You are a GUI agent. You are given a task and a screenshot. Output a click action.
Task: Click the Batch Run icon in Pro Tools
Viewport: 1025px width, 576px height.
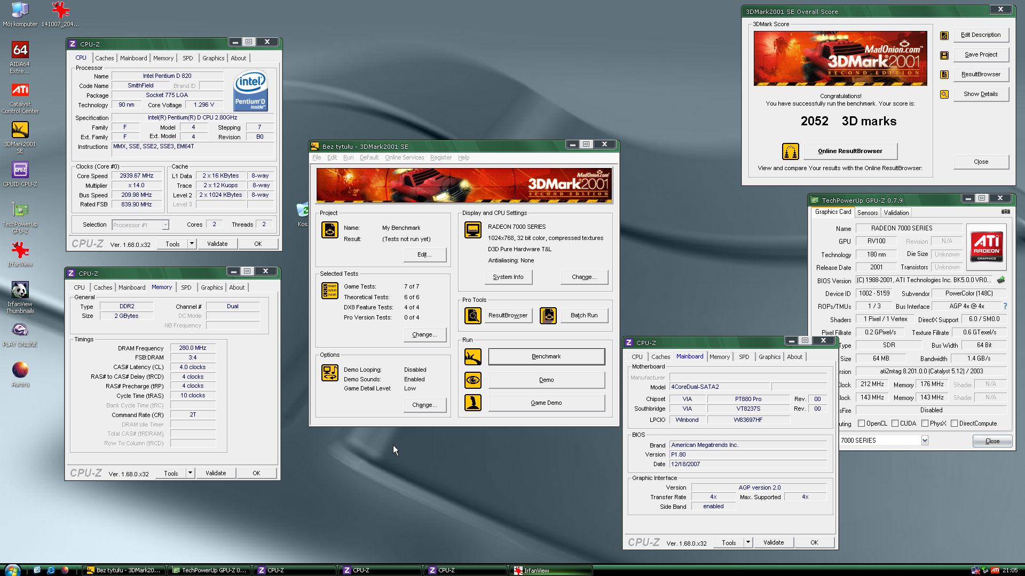(548, 316)
